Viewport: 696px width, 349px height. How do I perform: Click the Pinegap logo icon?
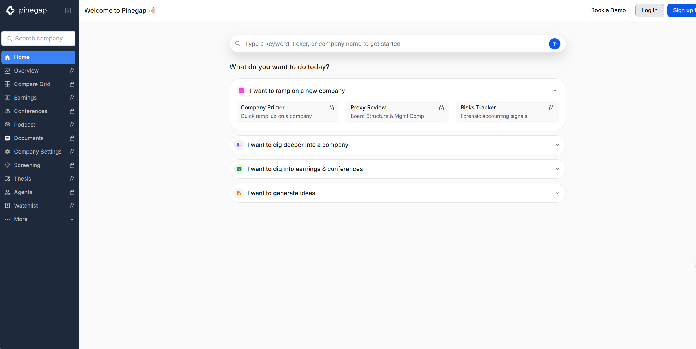[x=10, y=10]
